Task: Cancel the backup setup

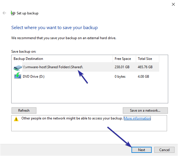Action: (164, 150)
